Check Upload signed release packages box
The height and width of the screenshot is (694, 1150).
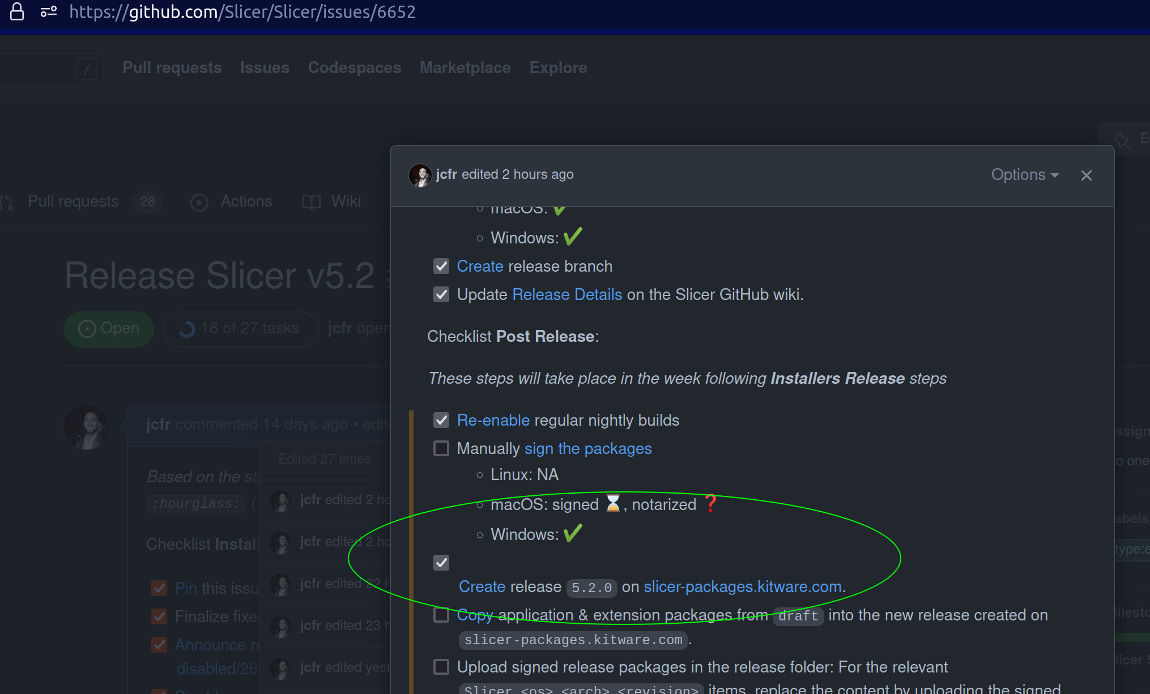point(441,667)
